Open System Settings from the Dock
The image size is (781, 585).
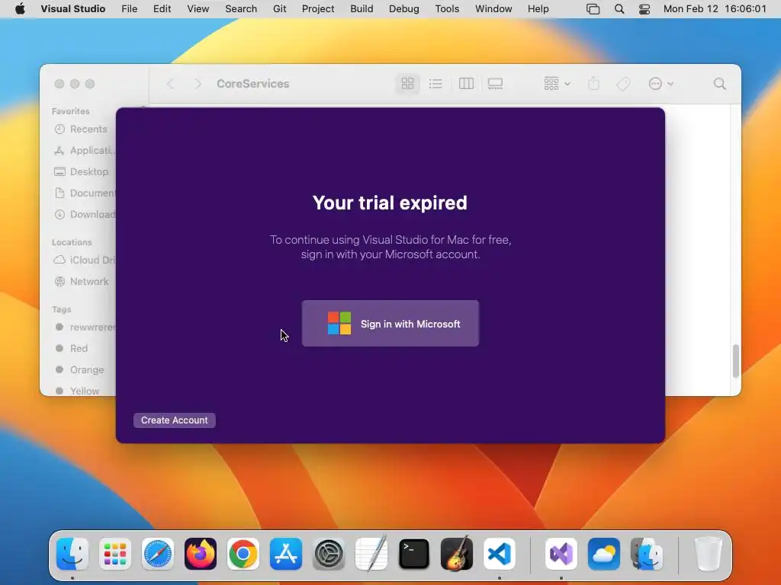pos(328,554)
